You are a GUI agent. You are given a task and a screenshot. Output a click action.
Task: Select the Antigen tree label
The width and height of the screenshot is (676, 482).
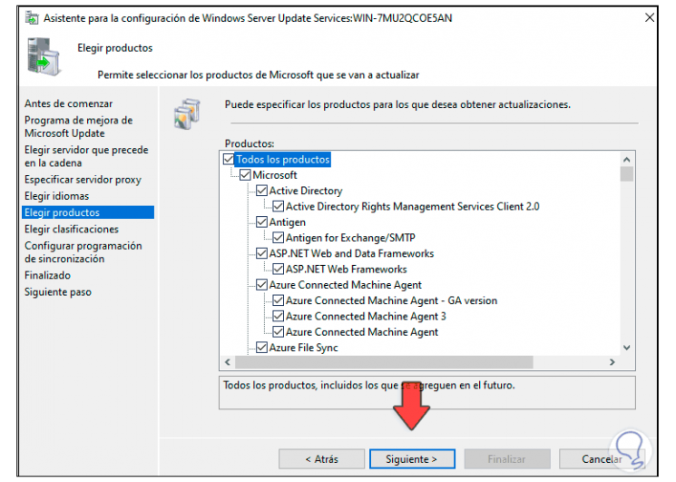[287, 222]
